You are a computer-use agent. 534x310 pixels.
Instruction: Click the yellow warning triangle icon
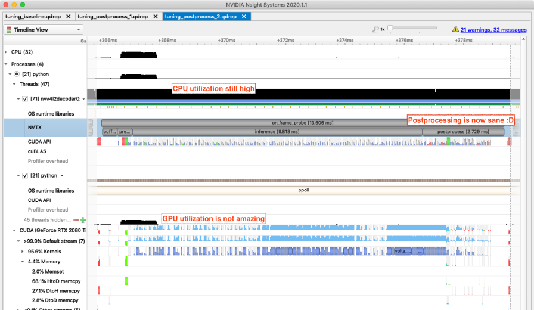pyautogui.click(x=455, y=29)
